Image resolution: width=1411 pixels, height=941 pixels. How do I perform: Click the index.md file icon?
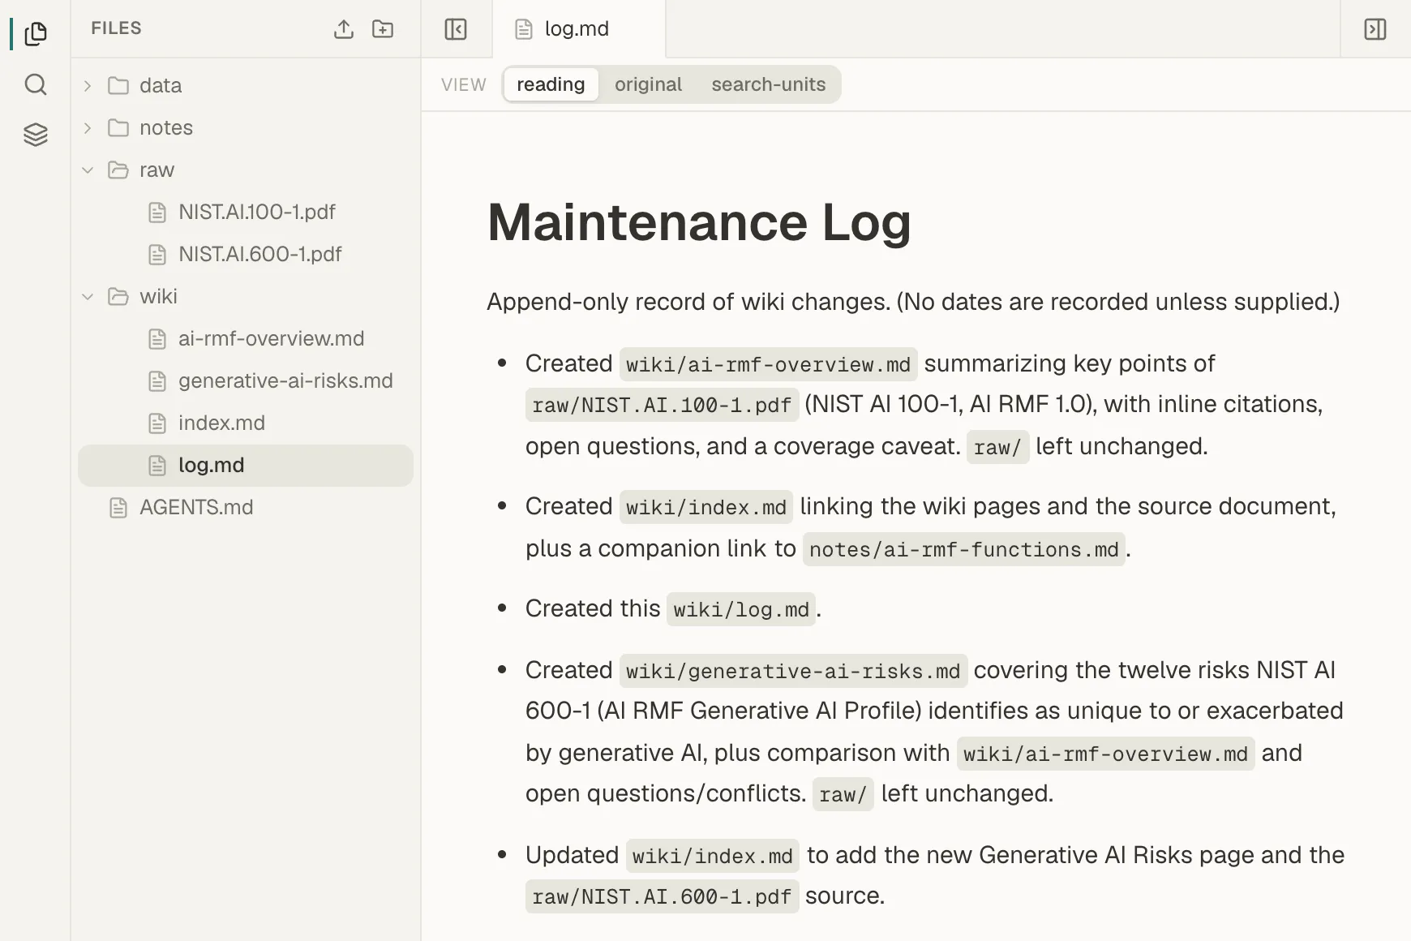point(157,423)
